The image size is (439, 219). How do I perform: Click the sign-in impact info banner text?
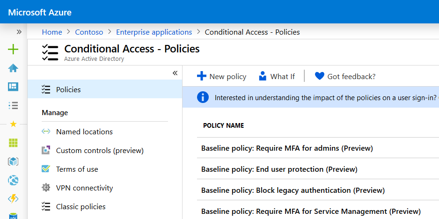click(x=327, y=98)
